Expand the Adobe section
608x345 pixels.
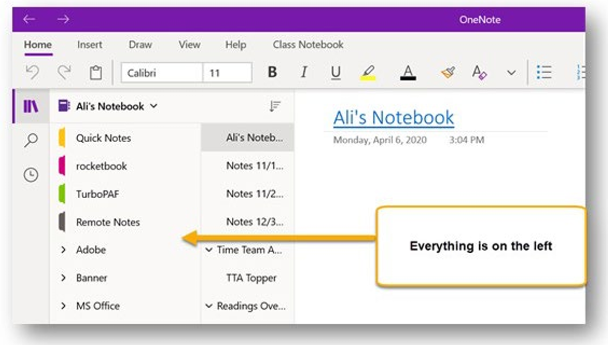coord(64,250)
